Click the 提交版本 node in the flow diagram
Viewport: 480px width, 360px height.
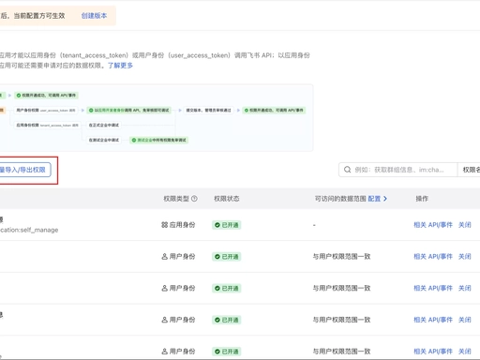pyautogui.click(x=208, y=110)
